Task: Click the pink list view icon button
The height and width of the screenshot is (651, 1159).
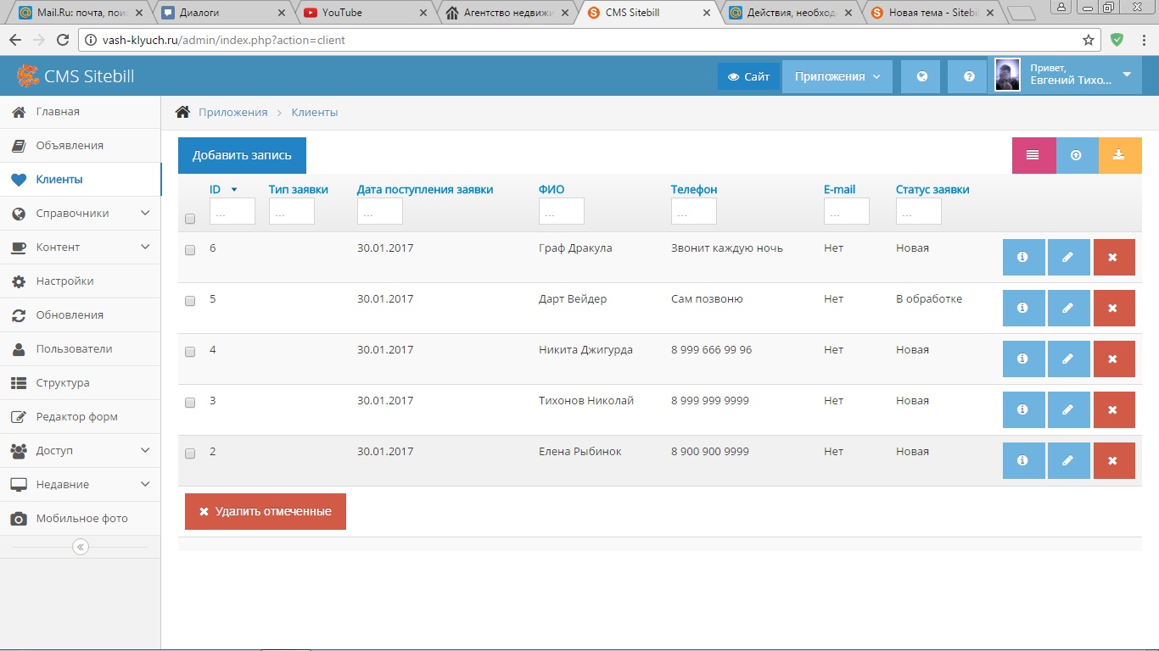Action: pos(1033,155)
